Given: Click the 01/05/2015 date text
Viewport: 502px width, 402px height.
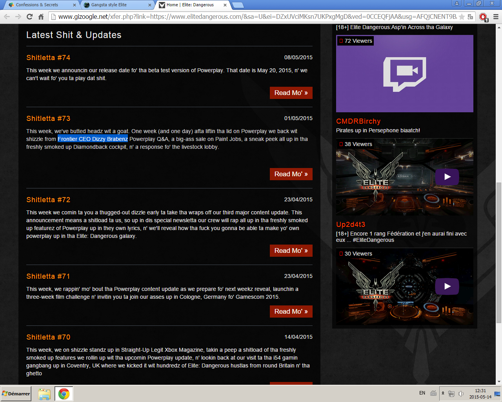Looking at the screenshot, I should (x=298, y=118).
